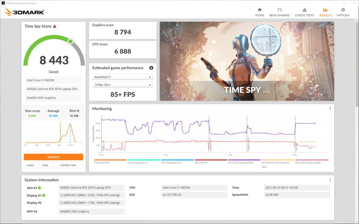Click Intel(R) UHD Graphics row under score
Image resolution: width=359 pixels, height=224 pixels.
click(x=53, y=97)
